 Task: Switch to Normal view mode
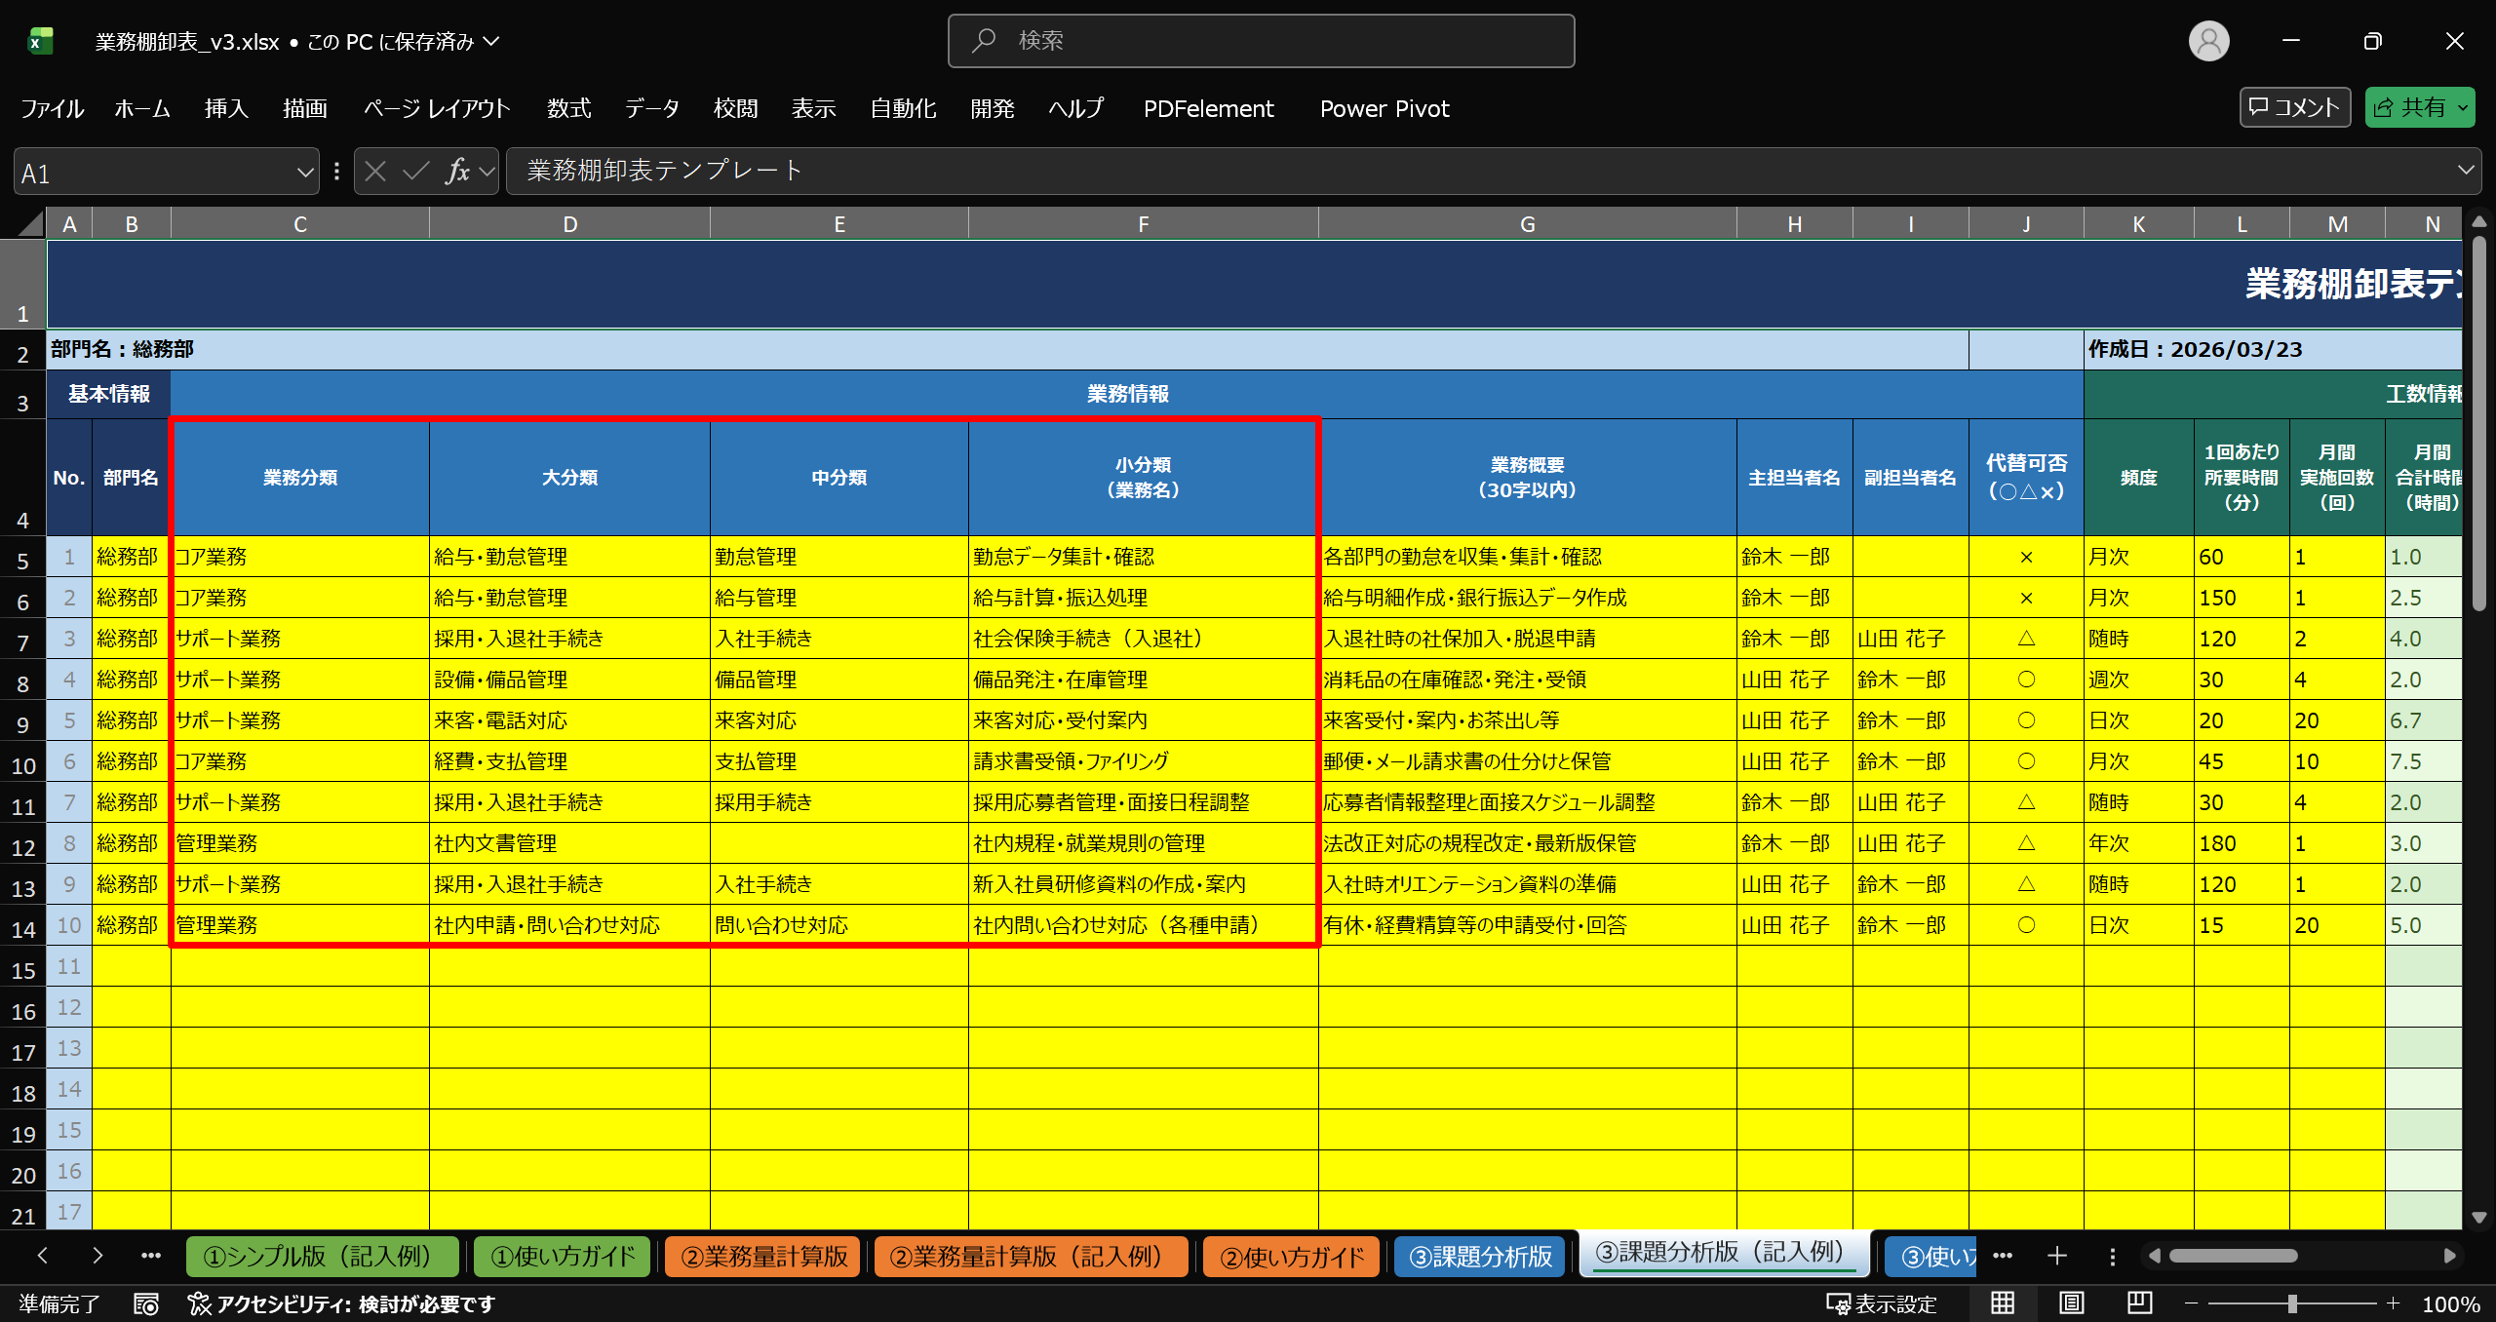[x=2003, y=1303]
